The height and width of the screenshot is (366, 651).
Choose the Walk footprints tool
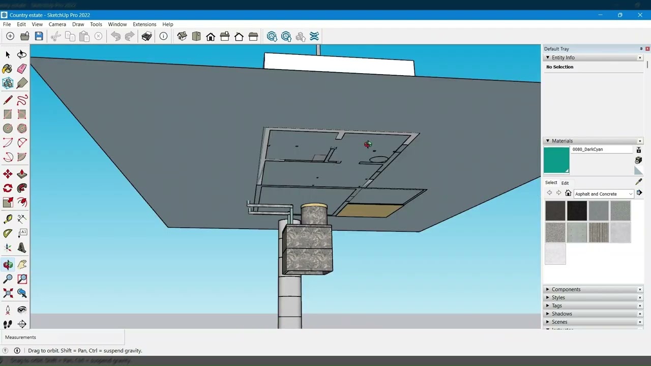(x=8, y=324)
